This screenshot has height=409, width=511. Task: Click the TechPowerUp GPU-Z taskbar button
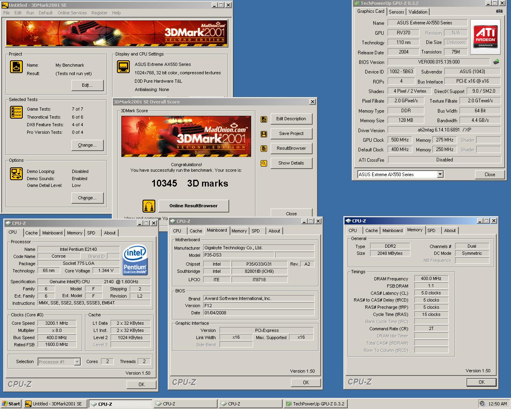(x=315, y=404)
